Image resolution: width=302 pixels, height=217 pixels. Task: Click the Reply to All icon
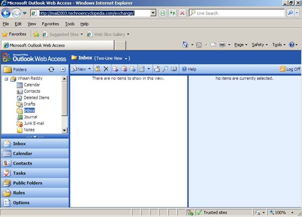[124, 69]
